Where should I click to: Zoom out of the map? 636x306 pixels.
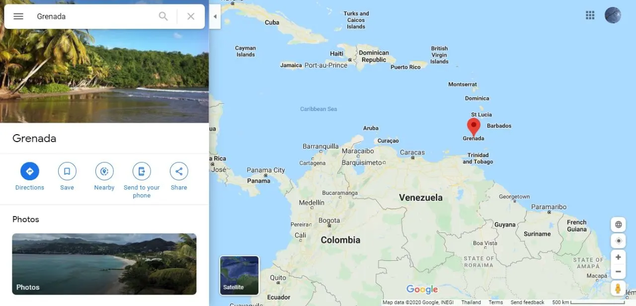pos(618,272)
